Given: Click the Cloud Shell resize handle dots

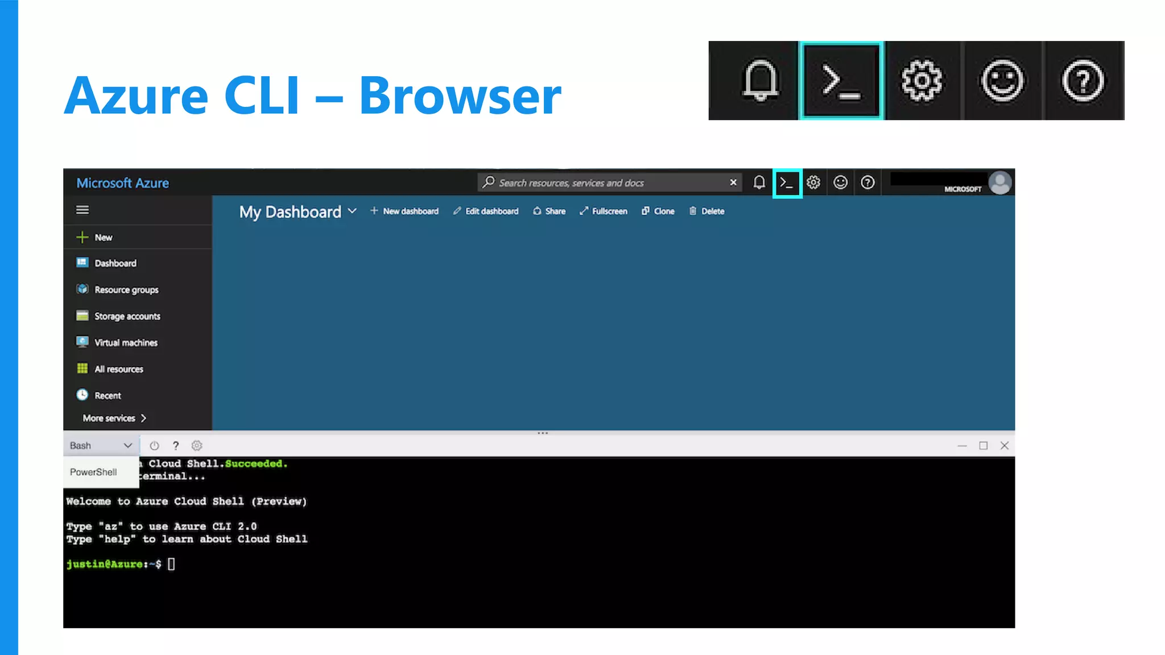Looking at the screenshot, I should coord(543,433).
